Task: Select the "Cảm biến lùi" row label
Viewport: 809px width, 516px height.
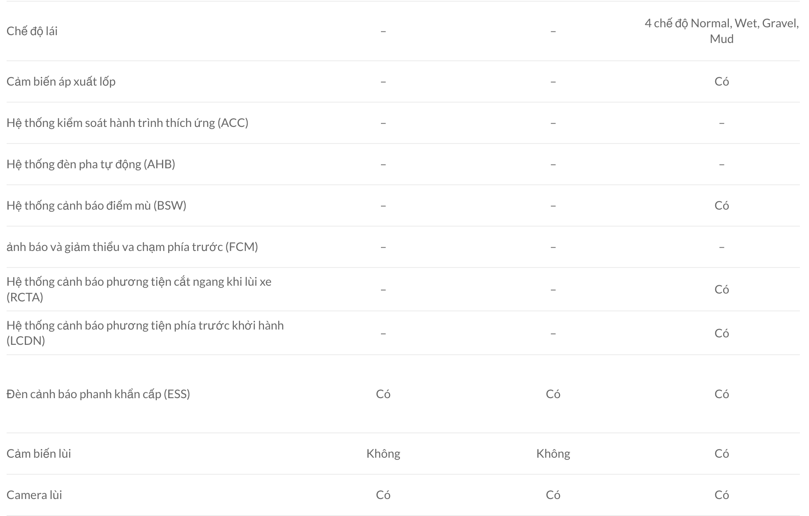Action: [39, 454]
